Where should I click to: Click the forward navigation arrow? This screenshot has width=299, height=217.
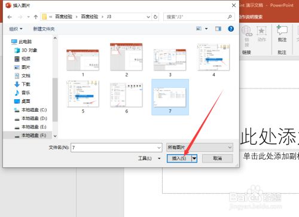tap(20, 17)
